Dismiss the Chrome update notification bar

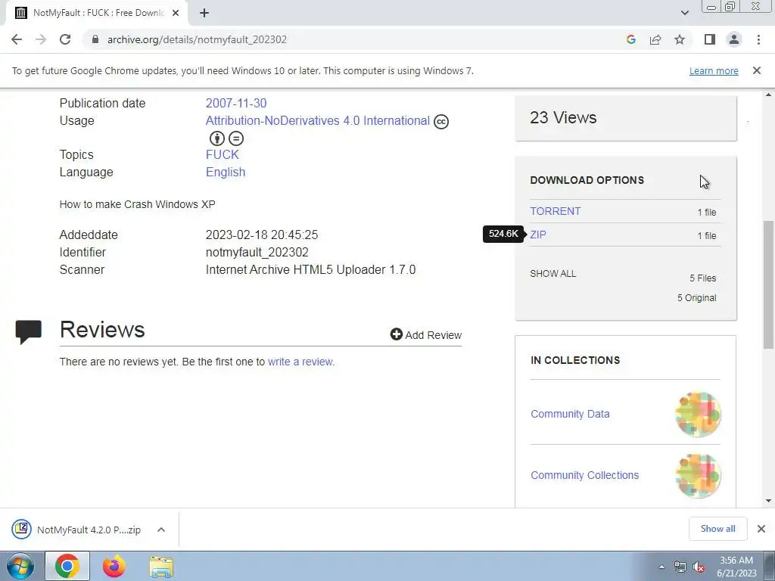(756, 70)
